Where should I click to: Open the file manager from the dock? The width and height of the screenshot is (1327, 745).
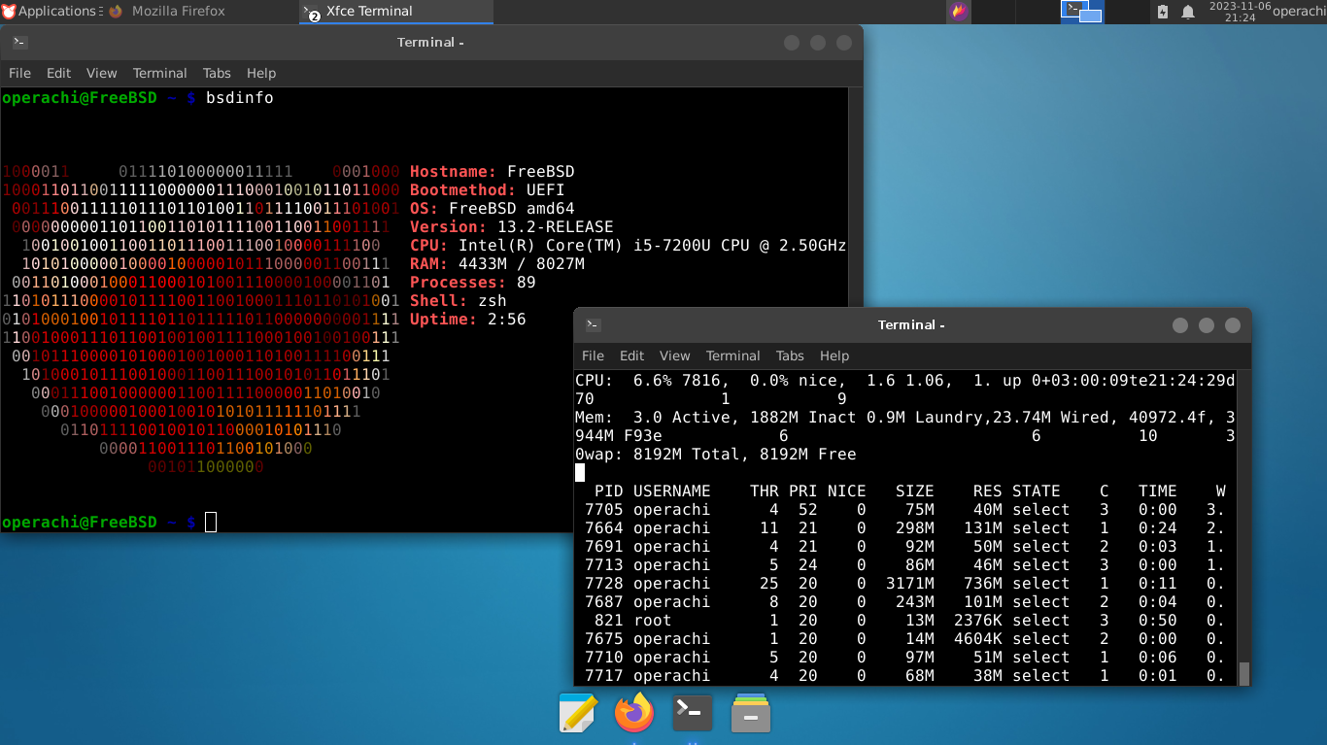[x=751, y=714]
